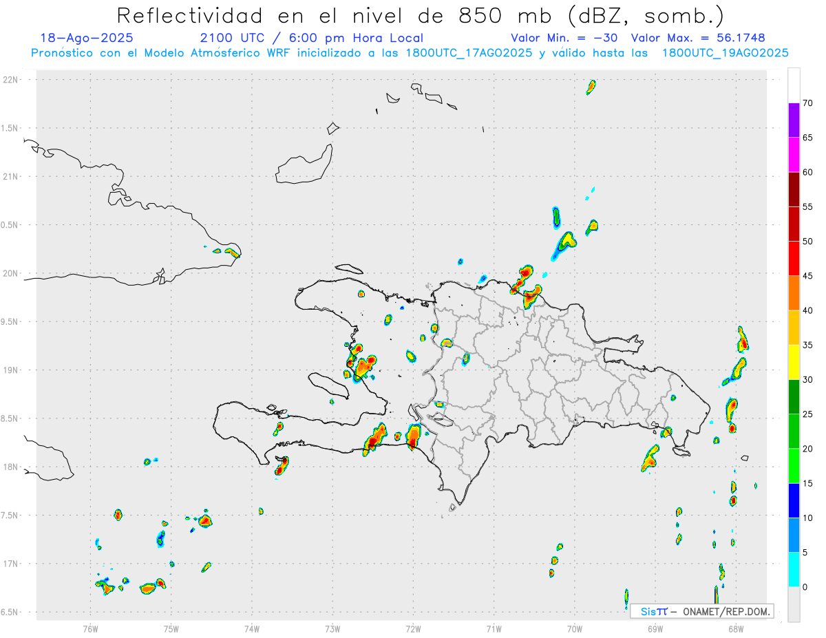
Task: Click the colorbar value label '0'
Action: coord(805,587)
